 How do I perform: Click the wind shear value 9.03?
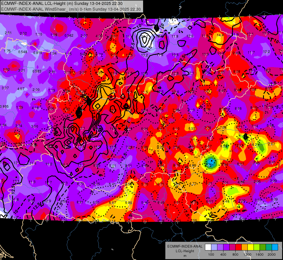(32, 200)
